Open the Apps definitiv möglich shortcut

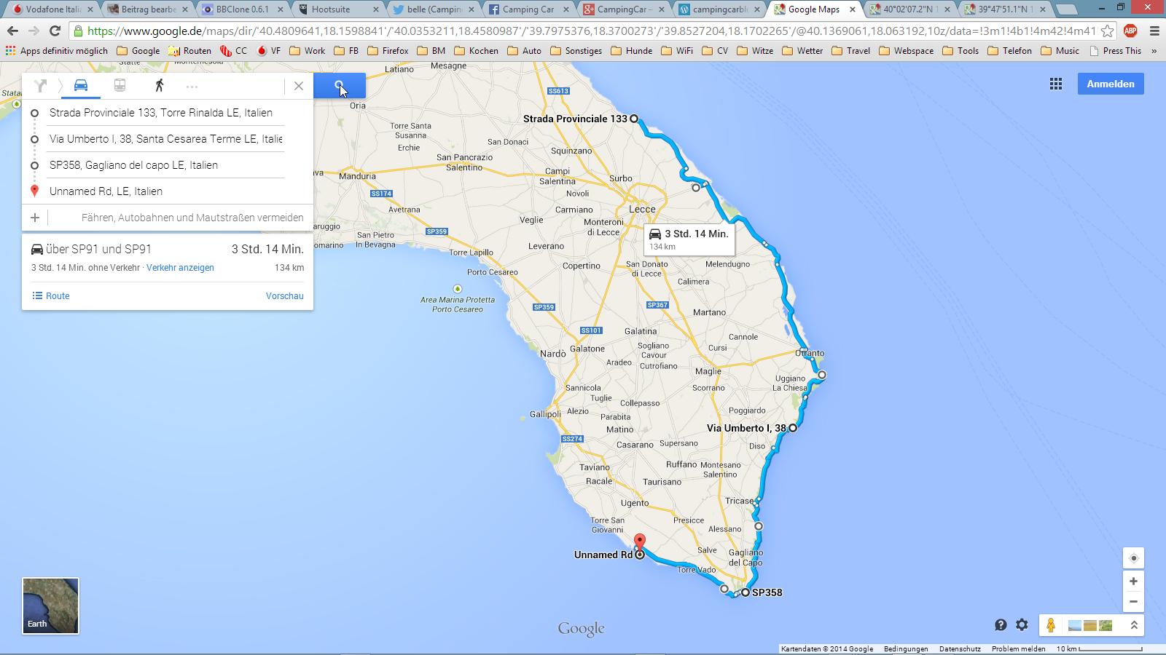(57, 51)
